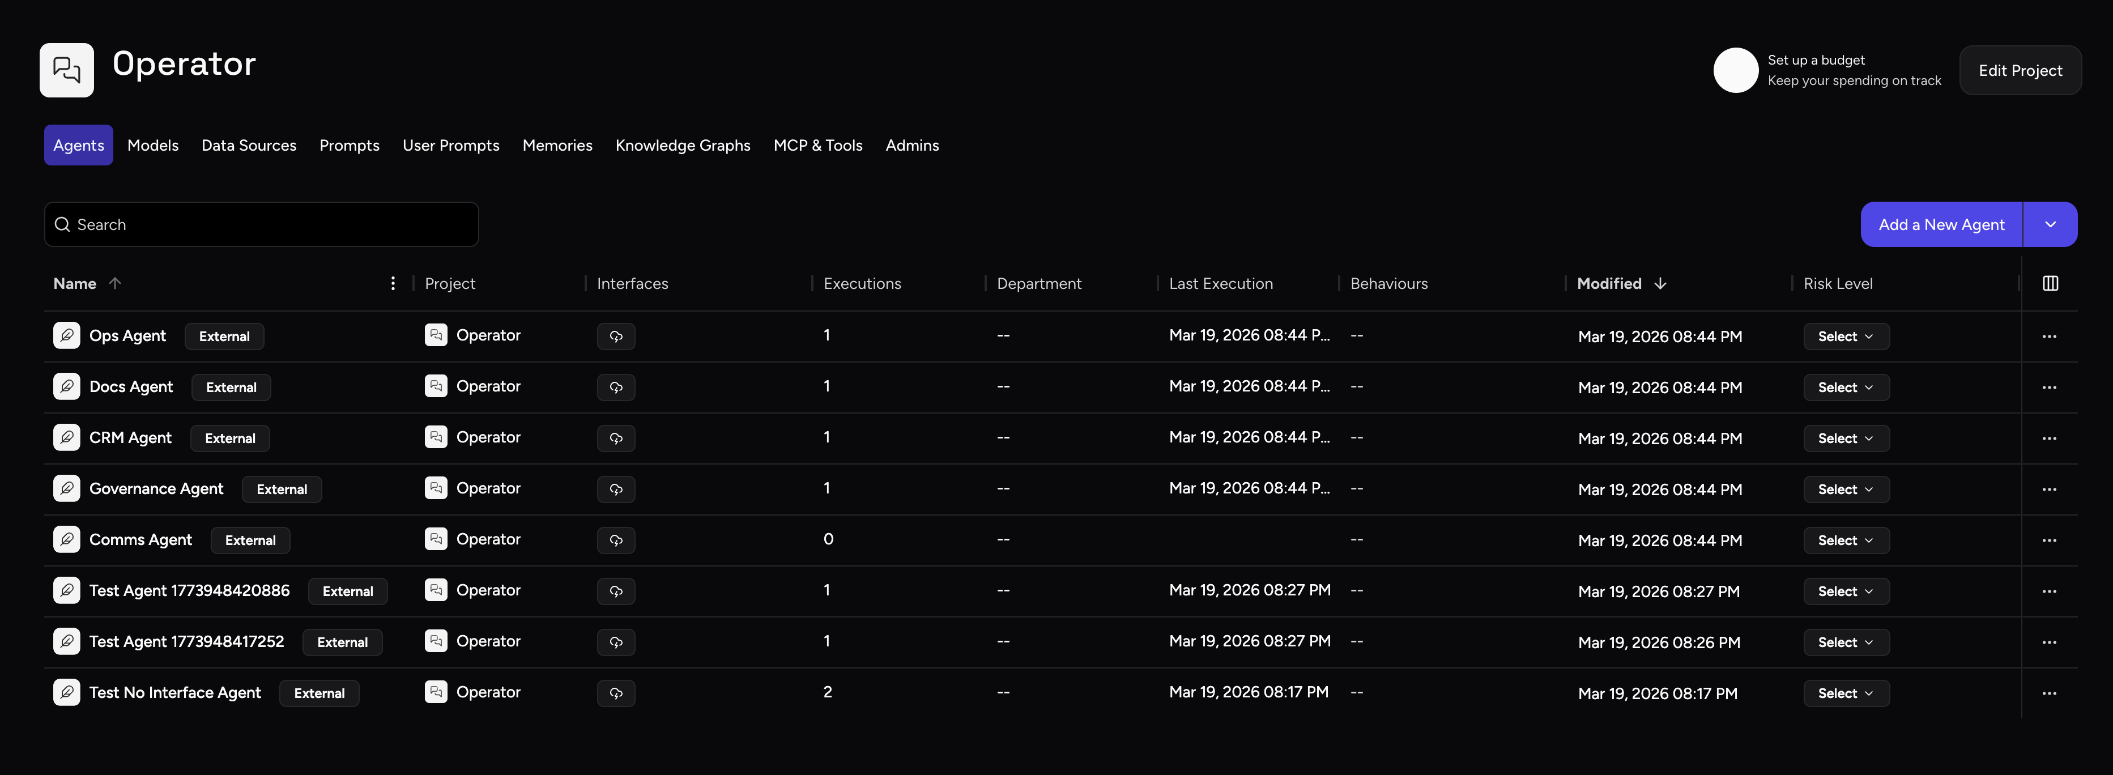Switch to the Knowledge Graphs tab

[x=683, y=145]
